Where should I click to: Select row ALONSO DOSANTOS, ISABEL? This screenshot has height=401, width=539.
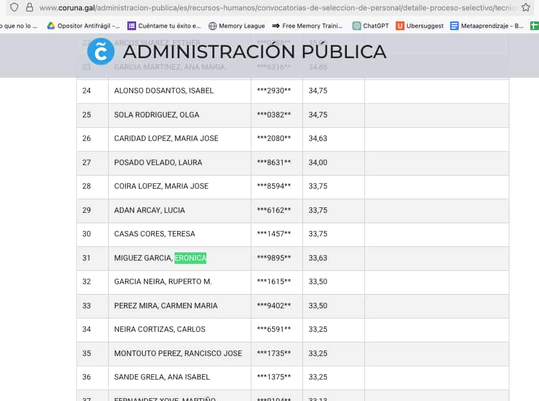click(x=293, y=91)
